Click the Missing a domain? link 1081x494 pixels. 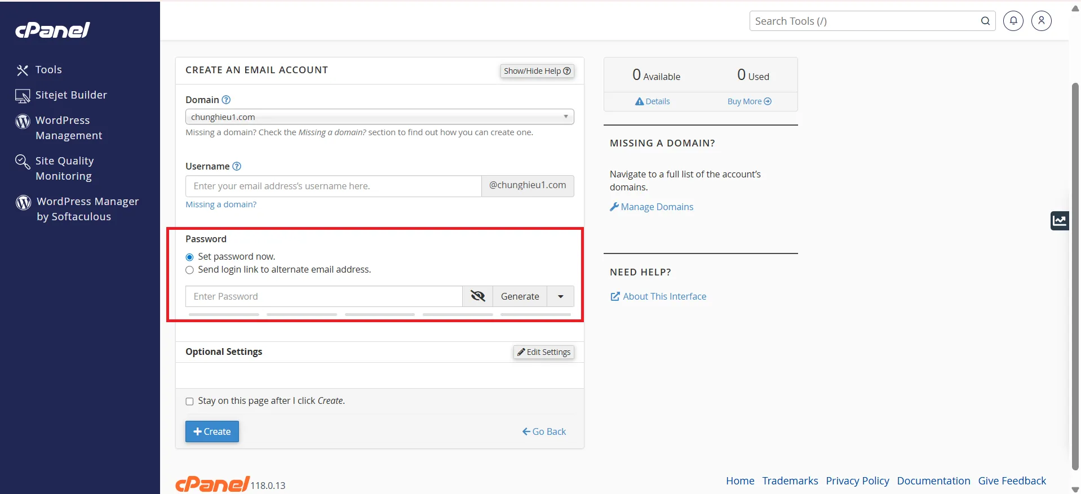221,204
